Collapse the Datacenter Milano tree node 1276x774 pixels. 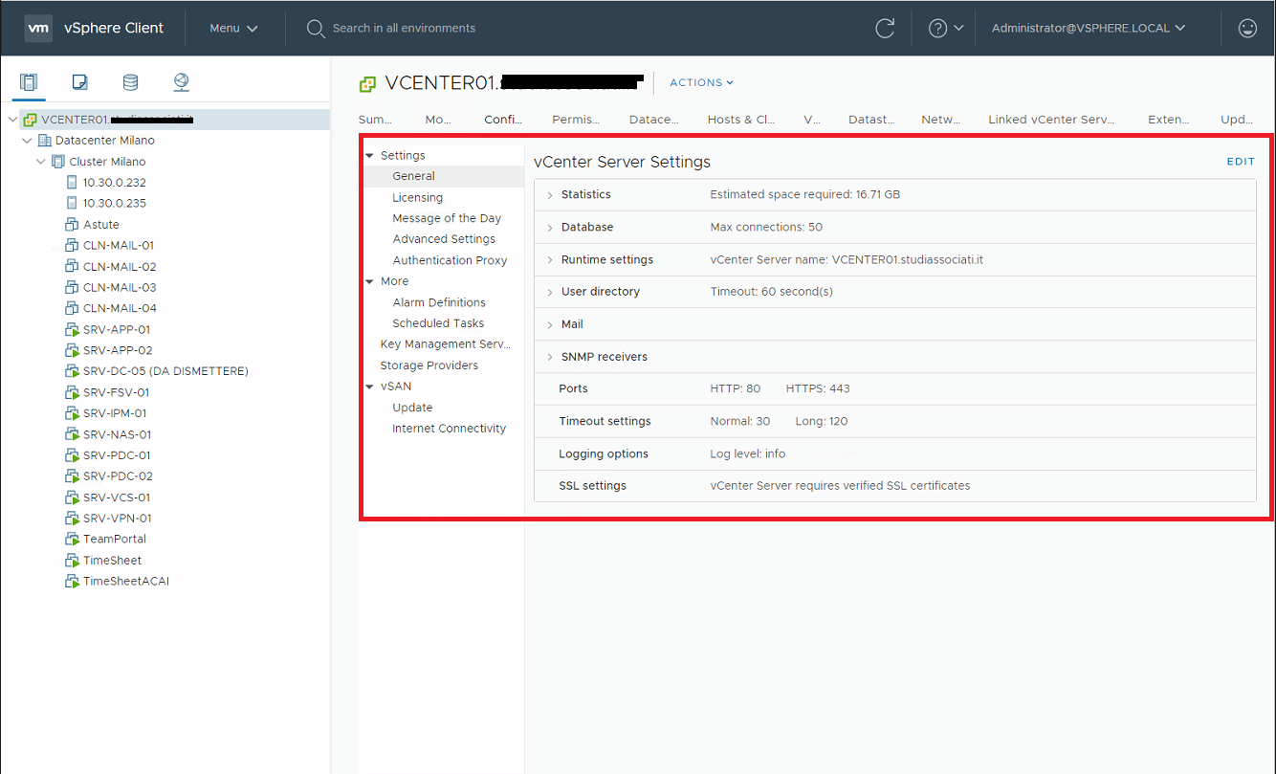click(x=27, y=141)
